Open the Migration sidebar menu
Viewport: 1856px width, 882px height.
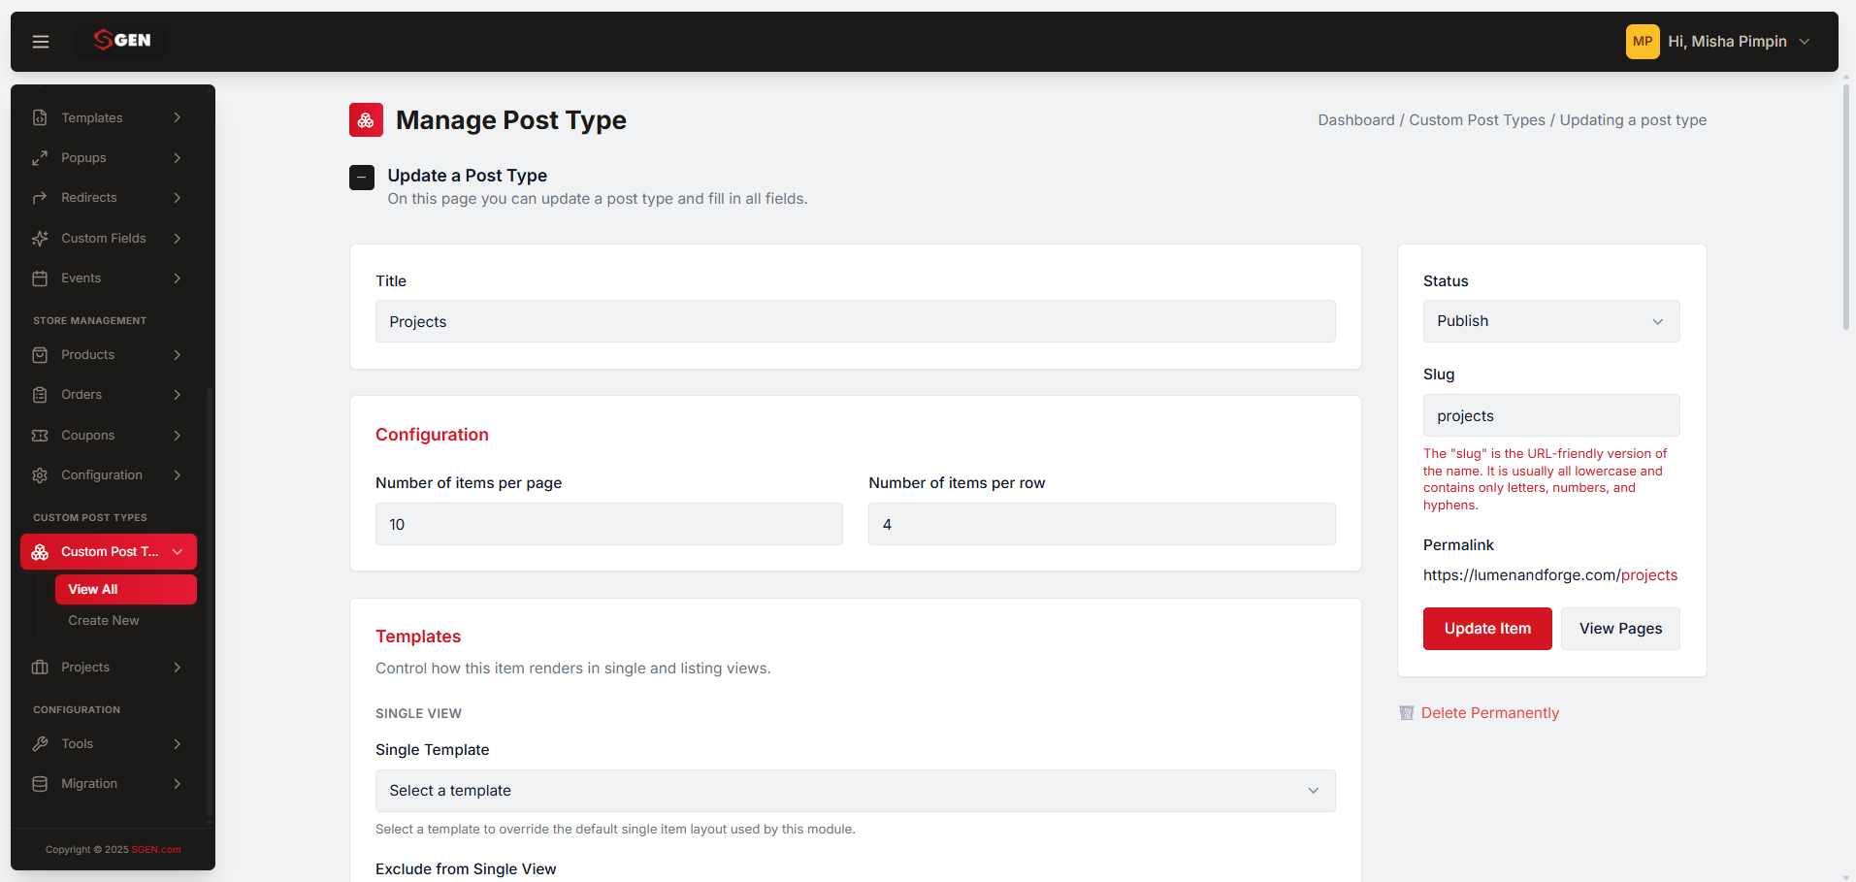pos(109,784)
